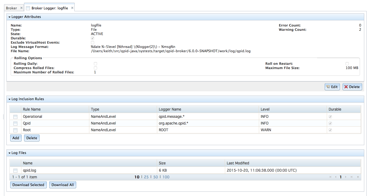Download all log files
The width and height of the screenshot is (372, 196).
point(63,185)
